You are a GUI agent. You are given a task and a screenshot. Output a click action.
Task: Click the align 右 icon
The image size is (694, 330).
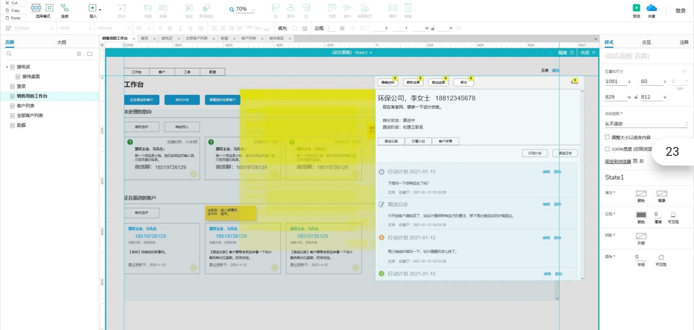click(x=306, y=8)
